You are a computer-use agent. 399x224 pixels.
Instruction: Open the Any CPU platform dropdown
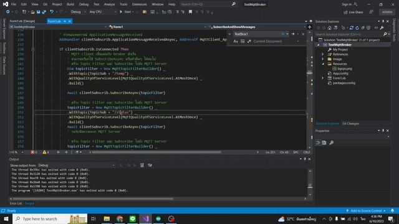102,12
